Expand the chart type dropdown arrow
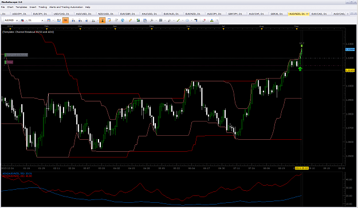The width and height of the screenshot is (358, 208). 53,20
